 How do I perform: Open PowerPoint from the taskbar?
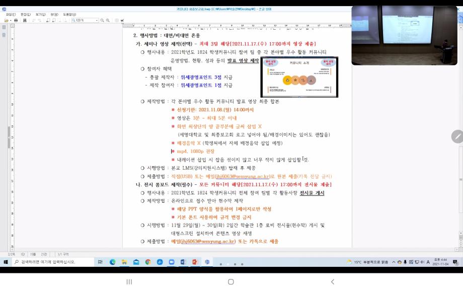(194, 262)
